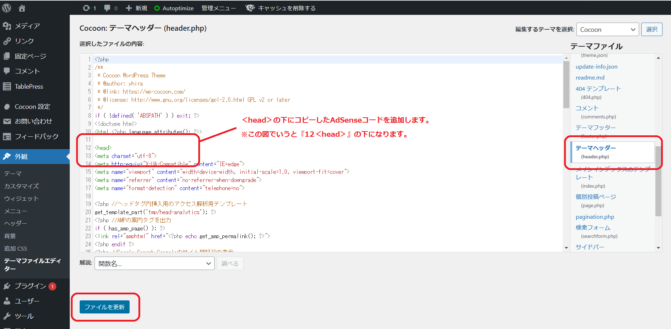The image size is (671, 329).
Task: Click the green Autoptimize status circle icon
Action: 157,8
